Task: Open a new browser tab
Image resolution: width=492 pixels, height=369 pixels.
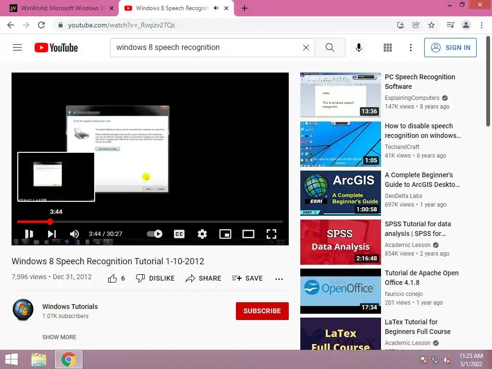Action: [x=245, y=9]
